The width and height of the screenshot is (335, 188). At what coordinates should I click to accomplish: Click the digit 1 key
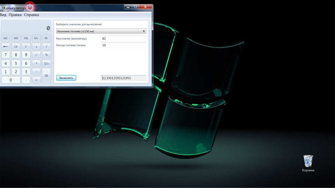(x=6, y=72)
